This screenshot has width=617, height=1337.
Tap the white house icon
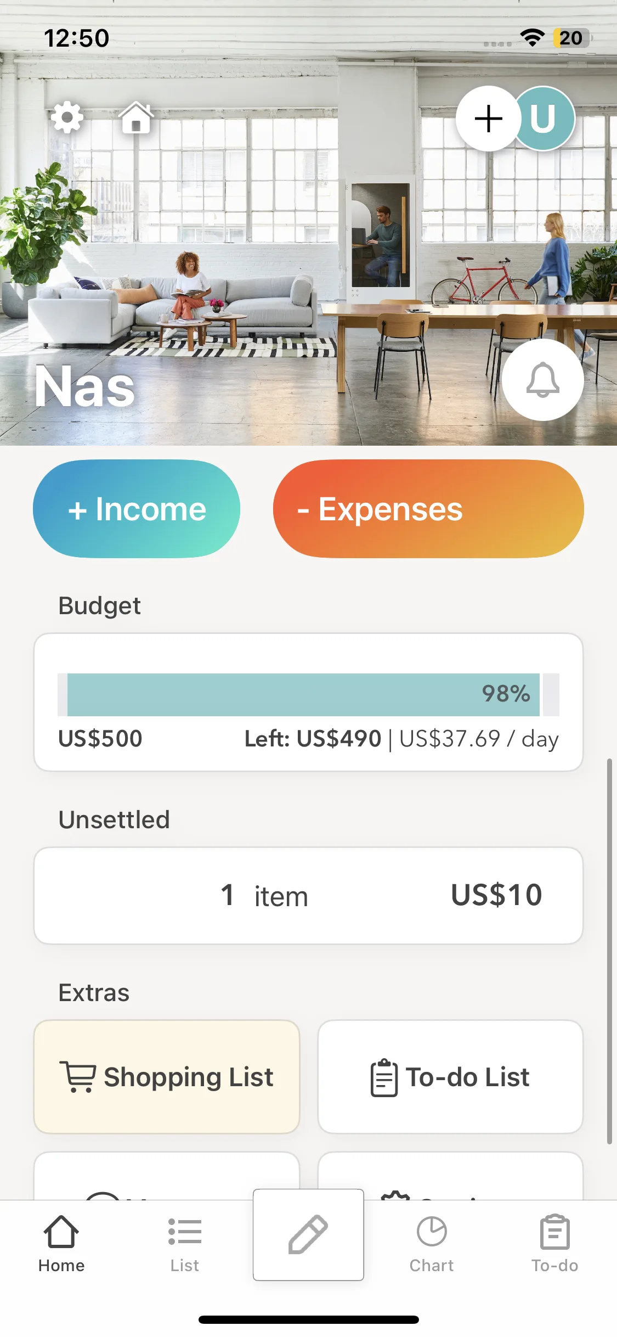tap(136, 117)
